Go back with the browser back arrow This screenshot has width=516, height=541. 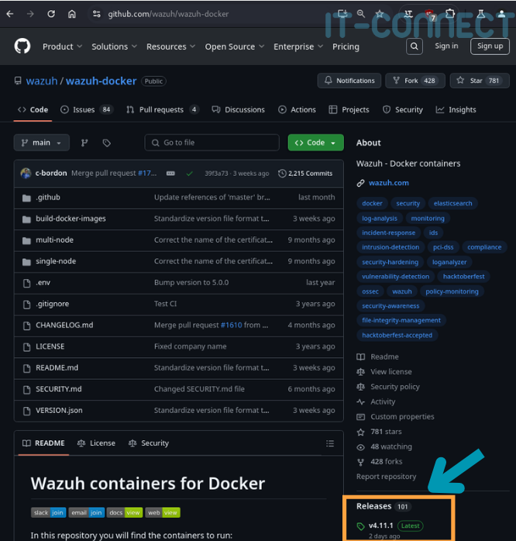[x=10, y=14]
